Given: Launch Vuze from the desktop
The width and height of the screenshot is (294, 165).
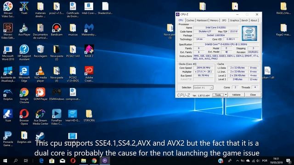Looking at the screenshot, I should coord(8,115).
